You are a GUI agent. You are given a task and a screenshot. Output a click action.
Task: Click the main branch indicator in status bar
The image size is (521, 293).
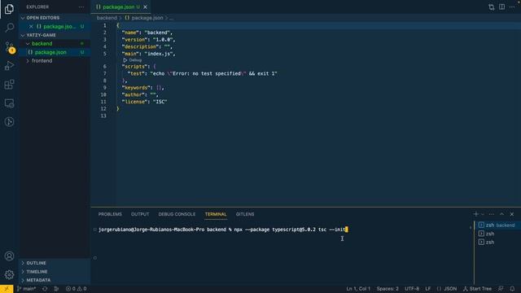coord(27,289)
